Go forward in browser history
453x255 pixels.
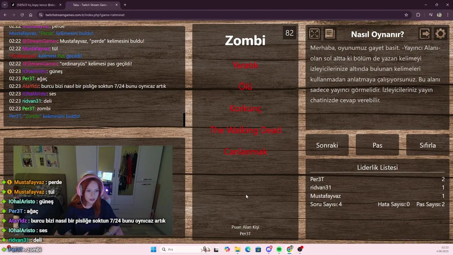(13, 15)
